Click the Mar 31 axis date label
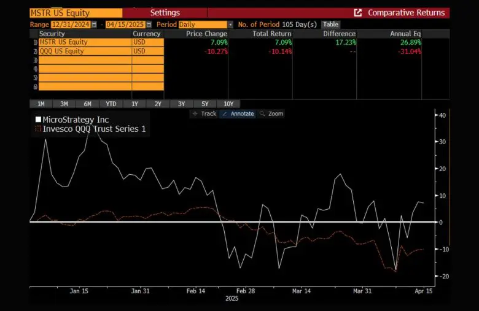479x311 pixels. pyautogui.click(x=362, y=291)
